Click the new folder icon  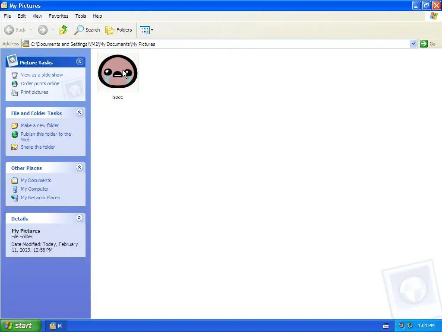coord(15,125)
